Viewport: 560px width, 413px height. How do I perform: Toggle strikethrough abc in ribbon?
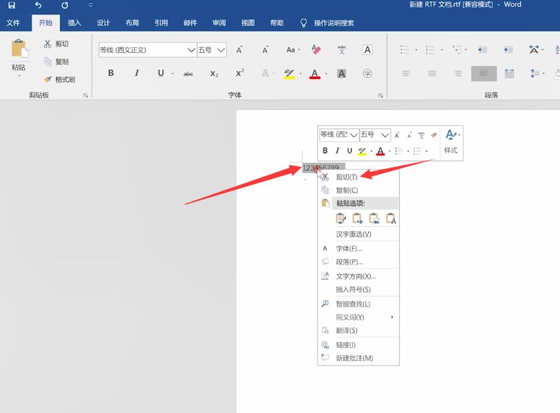[189, 74]
